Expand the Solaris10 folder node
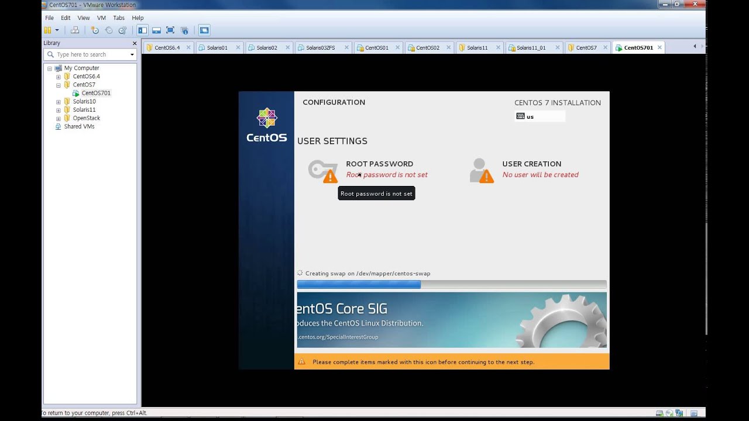 (59, 102)
